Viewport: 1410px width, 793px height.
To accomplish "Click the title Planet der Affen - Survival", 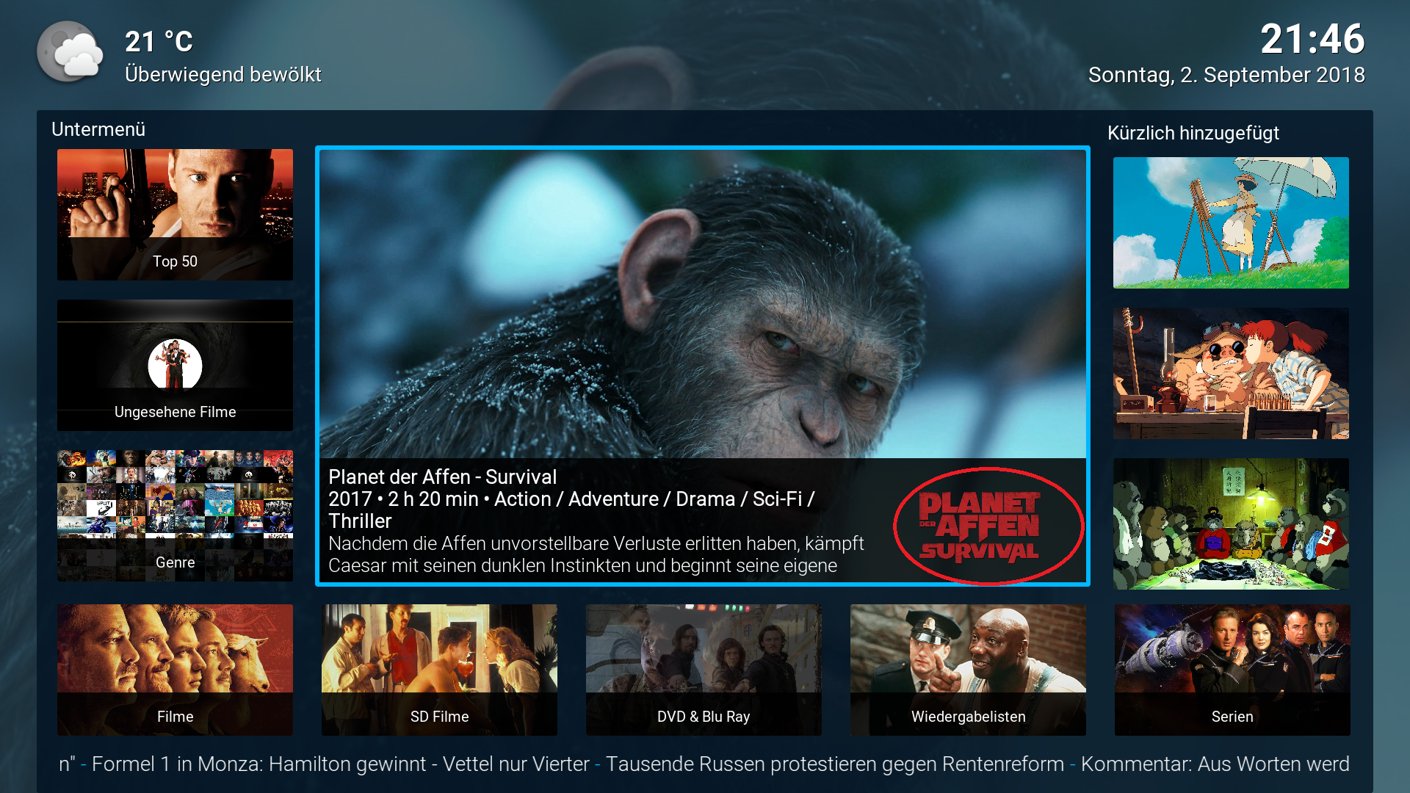I will (x=443, y=477).
